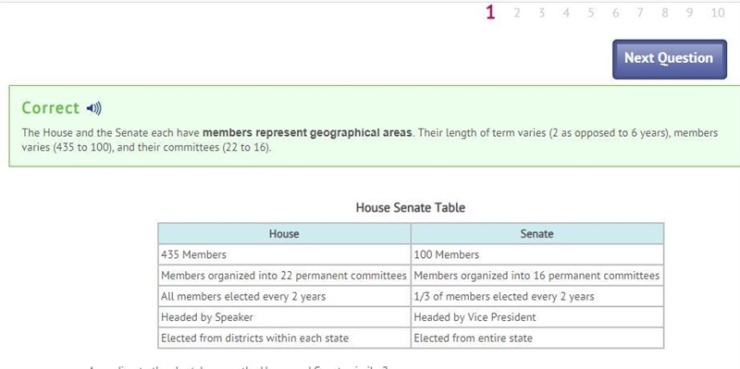The image size is (740, 369).
Task: Click the '16 permanent committees' cell
Action: [x=537, y=276]
